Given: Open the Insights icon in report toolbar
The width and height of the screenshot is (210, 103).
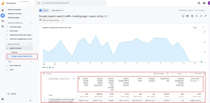Looking at the screenshot, I should coord(192,16).
